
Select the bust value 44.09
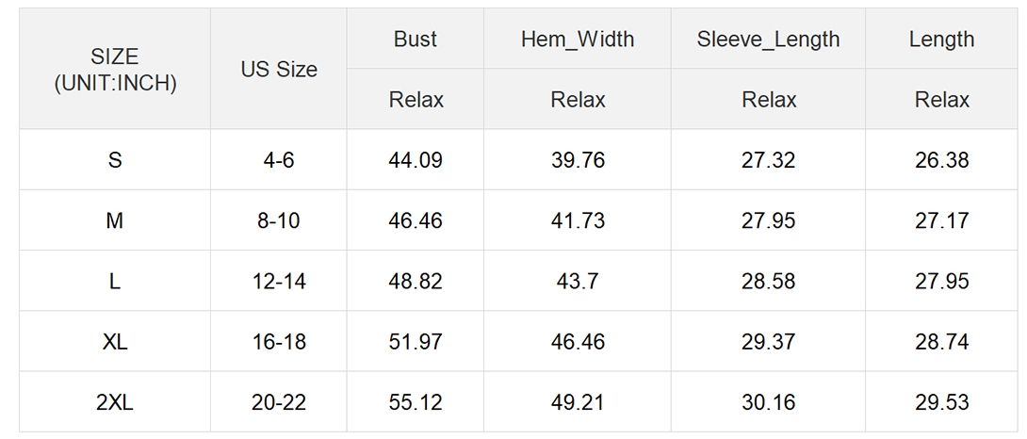pos(416,160)
